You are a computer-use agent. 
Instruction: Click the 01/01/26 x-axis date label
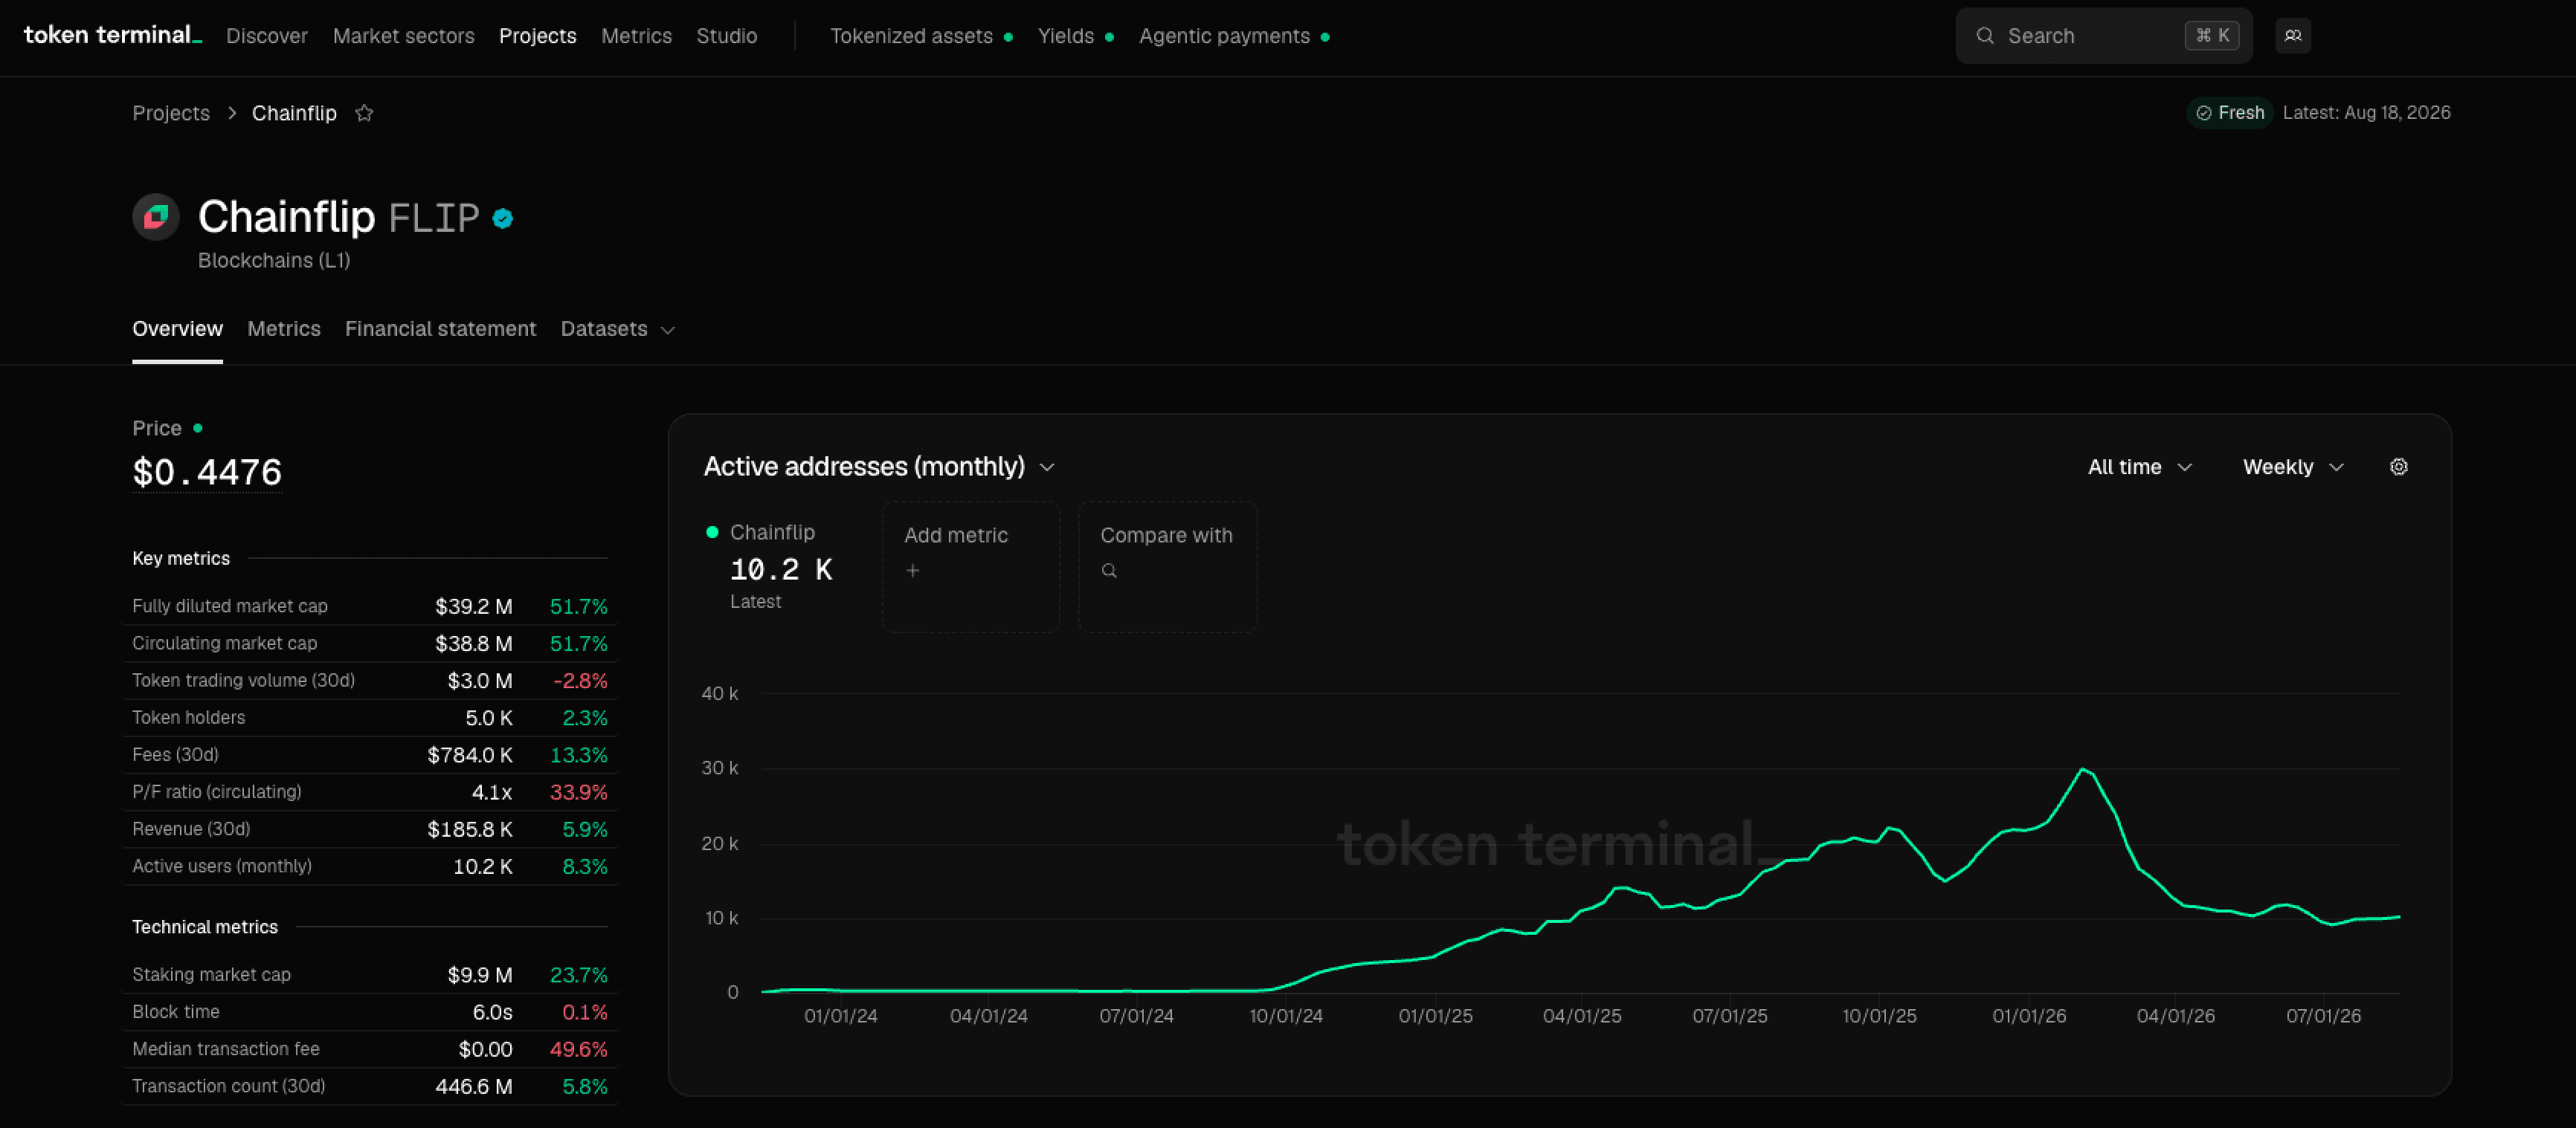[x=2029, y=1015]
